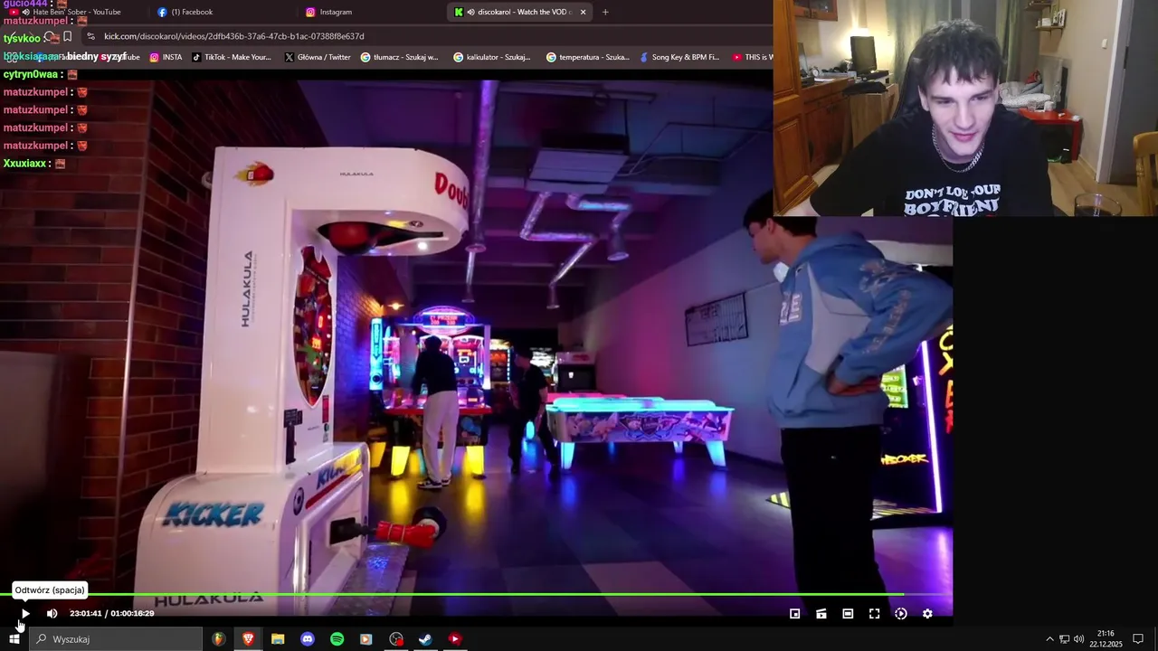
Task: Change playback speed in player
Action: pyautogui.click(x=901, y=614)
